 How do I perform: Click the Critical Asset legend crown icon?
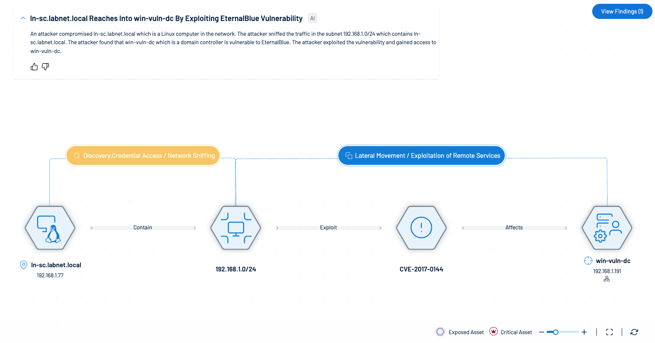(494, 331)
